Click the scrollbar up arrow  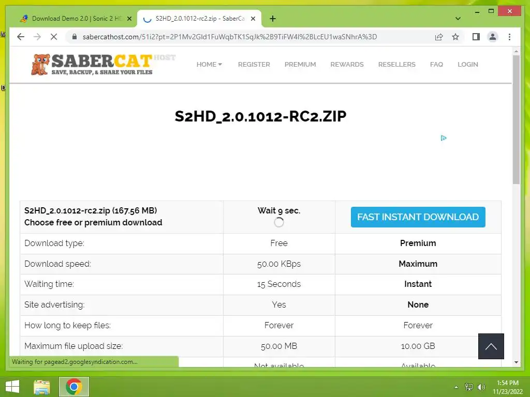click(516, 51)
